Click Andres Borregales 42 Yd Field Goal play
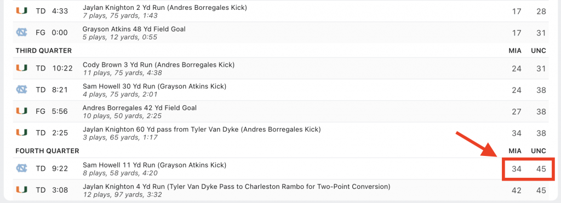The height and width of the screenshot is (203, 561). (x=140, y=108)
